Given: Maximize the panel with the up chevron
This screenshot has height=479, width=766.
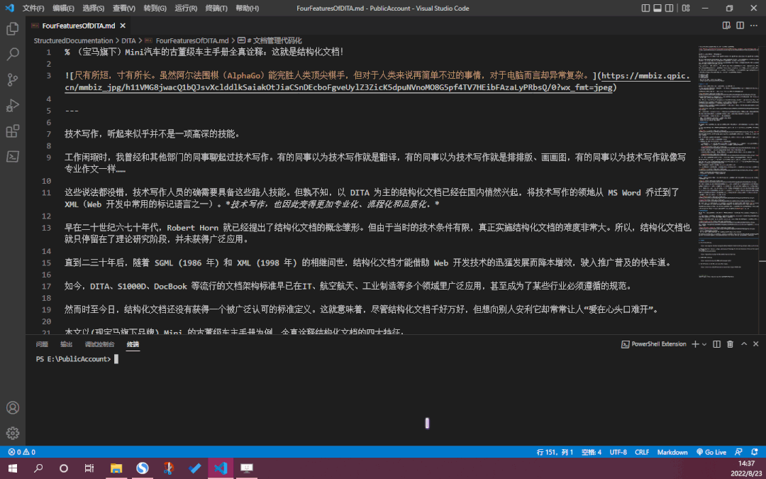Looking at the screenshot, I should pyautogui.click(x=744, y=344).
